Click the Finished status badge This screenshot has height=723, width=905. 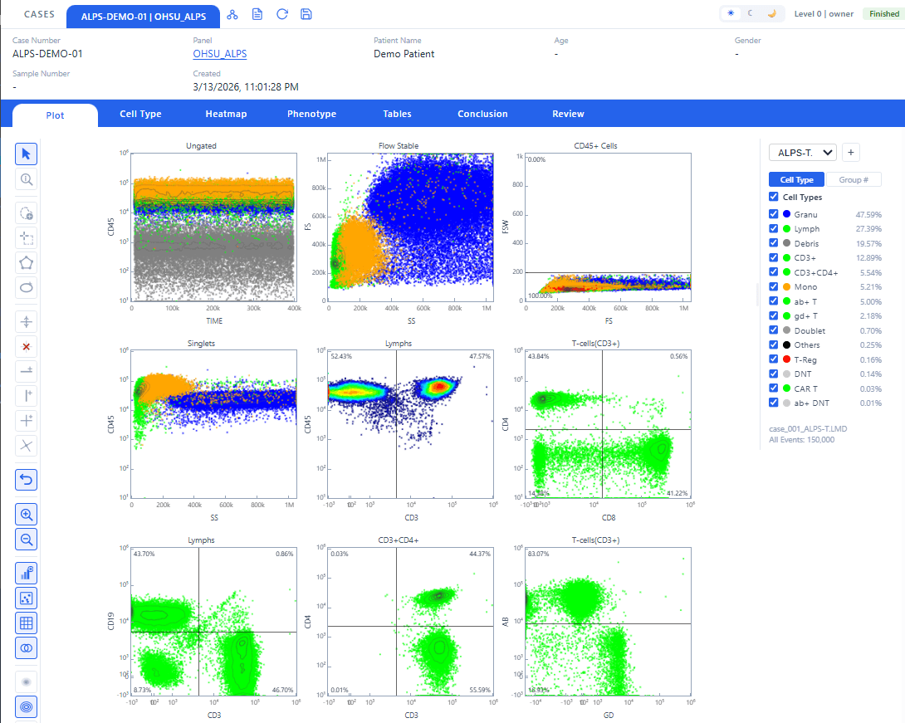point(883,14)
